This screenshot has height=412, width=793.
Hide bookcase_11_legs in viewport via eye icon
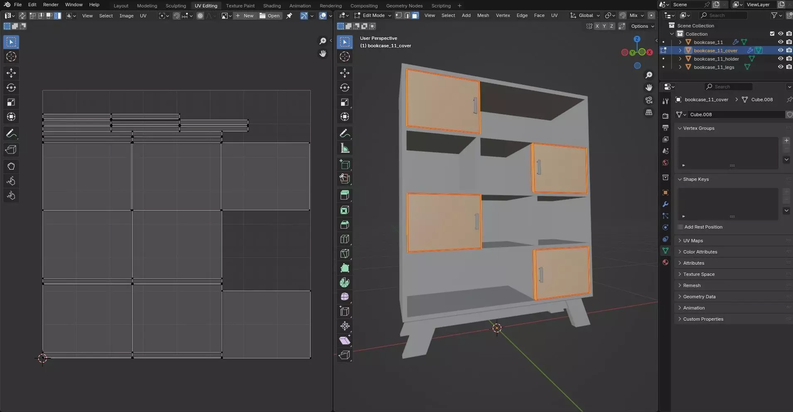click(781, 67)
